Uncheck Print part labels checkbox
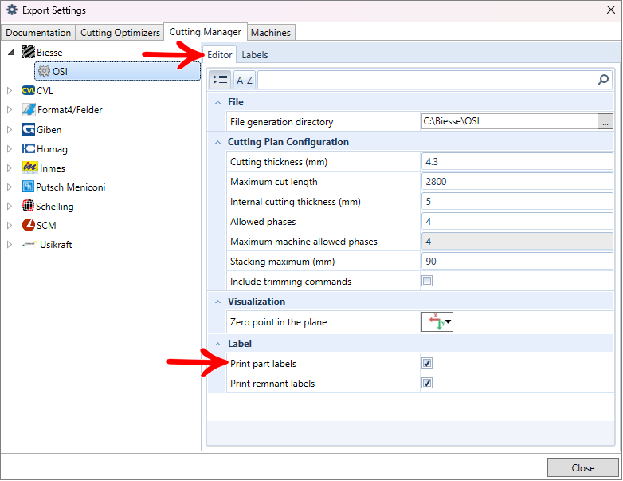The height and width of the screenshot is (481, 623). [x=427, y=363]
